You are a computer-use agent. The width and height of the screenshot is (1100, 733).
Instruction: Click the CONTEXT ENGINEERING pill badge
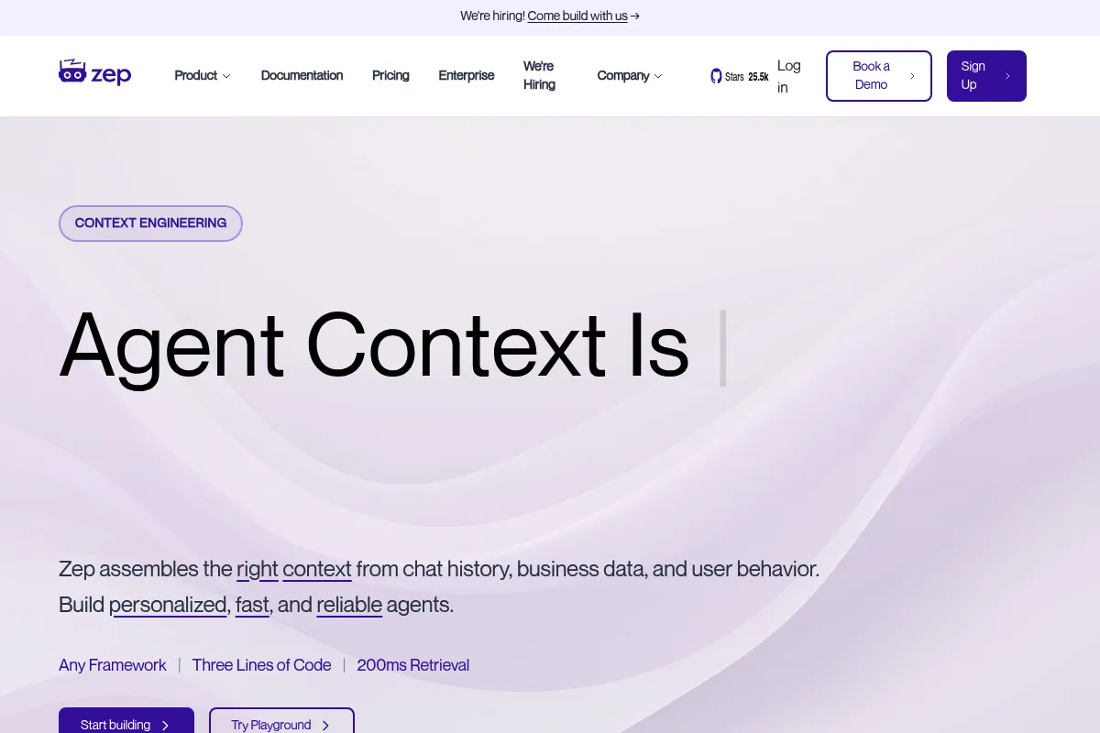pyautogui.click(x=150, y=224)
